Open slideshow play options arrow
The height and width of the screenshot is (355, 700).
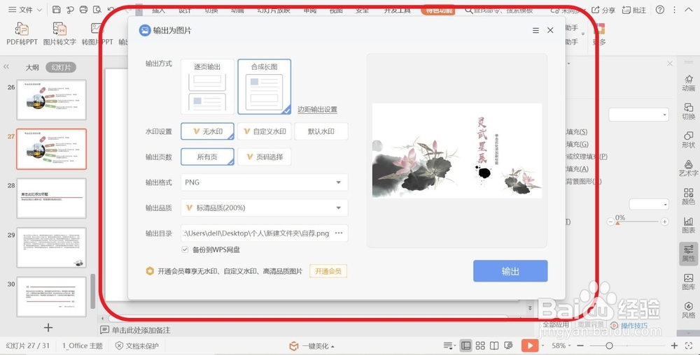click(543, 346)
